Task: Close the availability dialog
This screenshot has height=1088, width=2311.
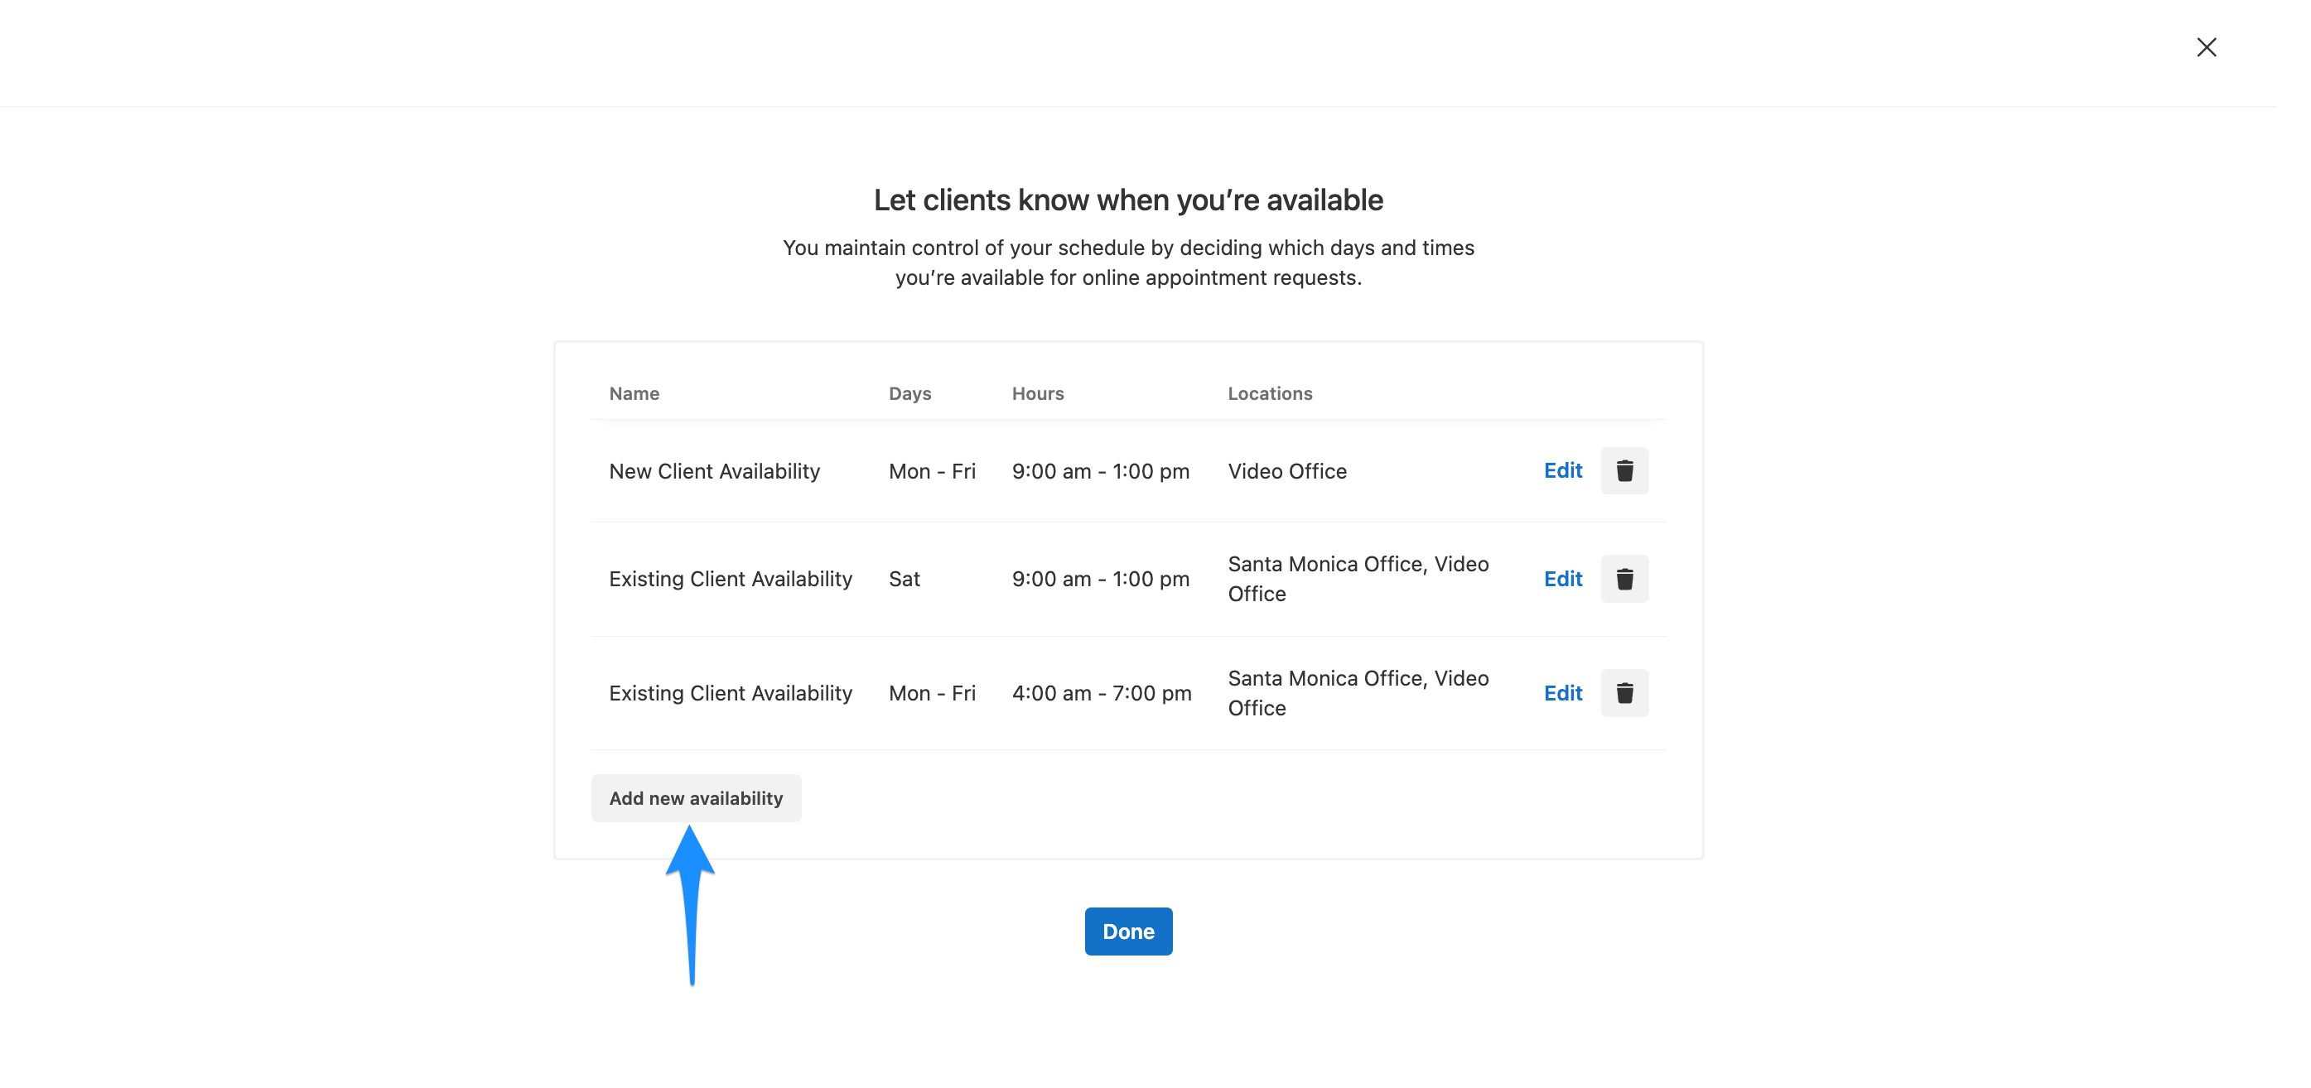Action: coord(2207,46)
